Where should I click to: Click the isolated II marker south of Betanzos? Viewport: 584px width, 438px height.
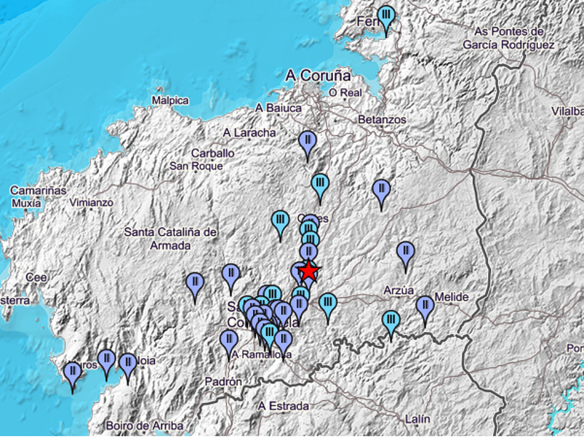click(x=381, y=189)
